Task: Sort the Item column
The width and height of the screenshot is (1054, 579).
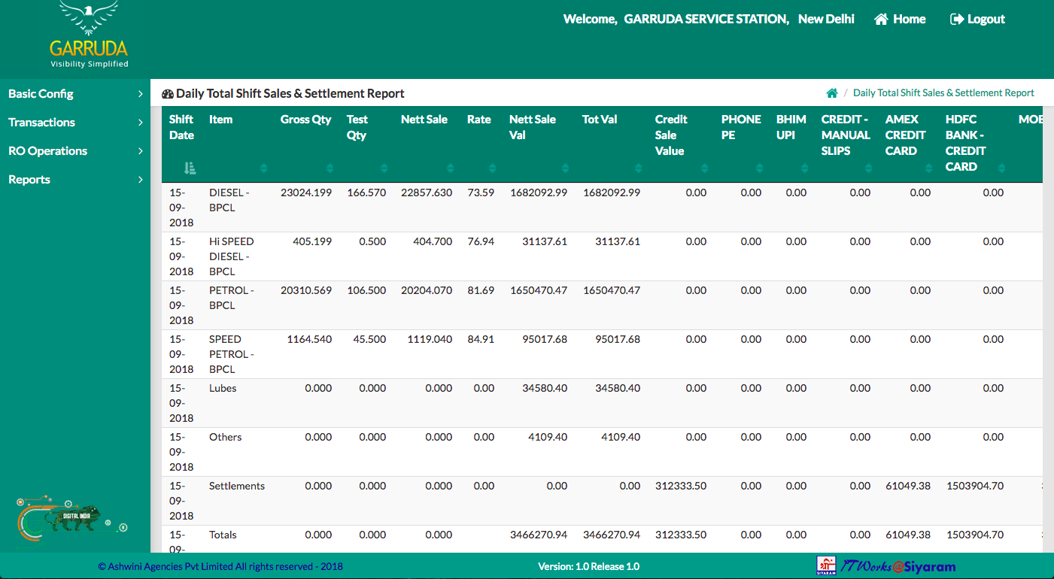Action: (x=263, y=168)
